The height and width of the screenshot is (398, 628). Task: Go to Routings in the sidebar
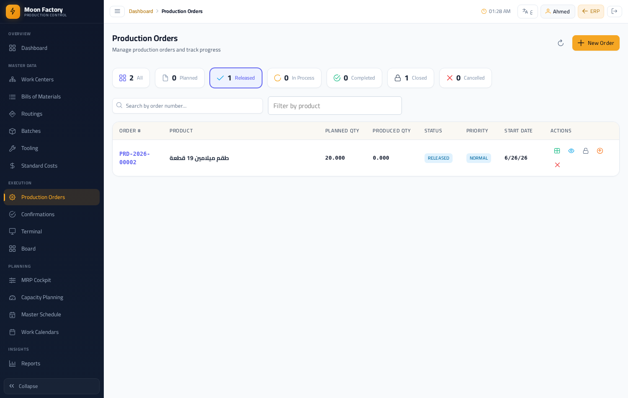point(52,114)
